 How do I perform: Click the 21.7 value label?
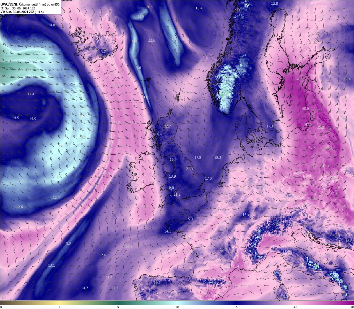(114, 288)
